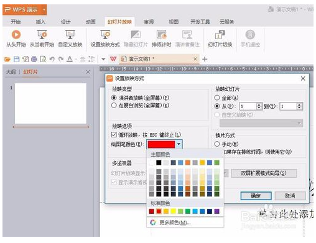Open the 云服务 ribbon tab
This screenshot has width=316, height=243.
coord(227,22)
